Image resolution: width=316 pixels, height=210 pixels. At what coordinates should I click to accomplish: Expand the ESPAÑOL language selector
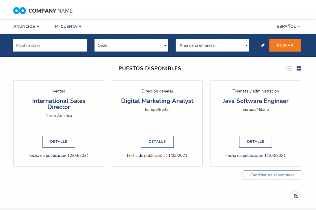(x=289, y=27)
